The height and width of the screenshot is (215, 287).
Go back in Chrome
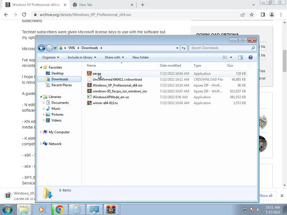[6, 15]
